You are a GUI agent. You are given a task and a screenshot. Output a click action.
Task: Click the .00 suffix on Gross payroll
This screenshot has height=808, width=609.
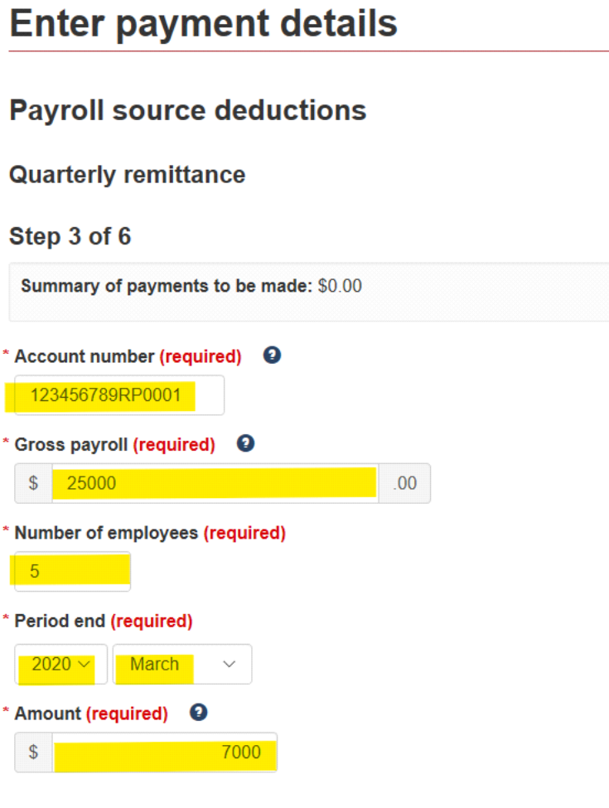[404, 483]
